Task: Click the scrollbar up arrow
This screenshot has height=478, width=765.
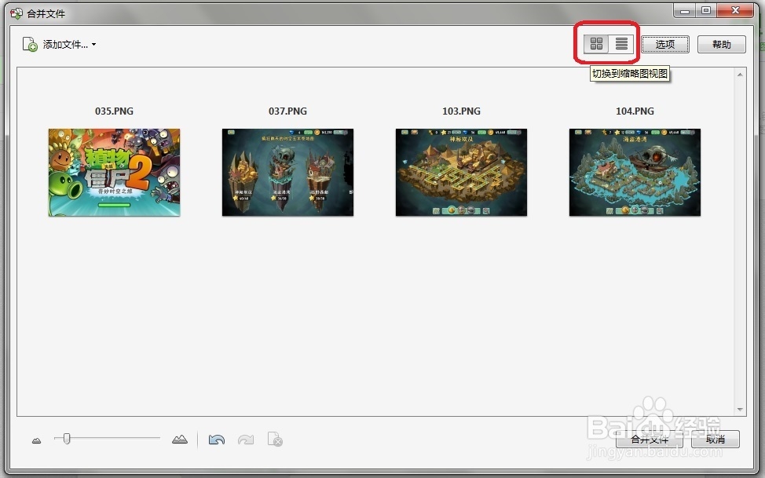Action: [x=740, y=75]
